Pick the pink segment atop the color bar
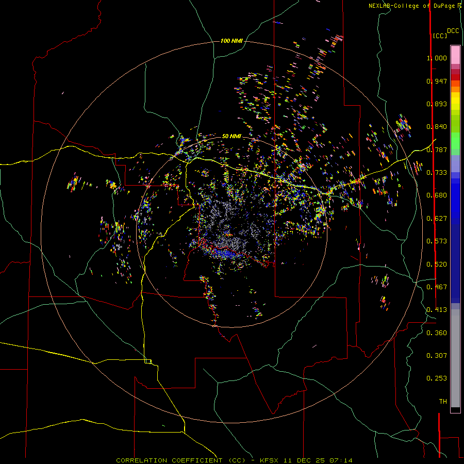This screenshot has height=464, width=464. coord(455,55)
